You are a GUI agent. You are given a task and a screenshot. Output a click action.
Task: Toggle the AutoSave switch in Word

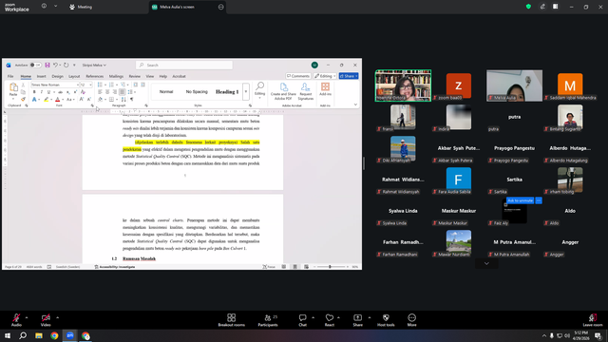[35, 66]
